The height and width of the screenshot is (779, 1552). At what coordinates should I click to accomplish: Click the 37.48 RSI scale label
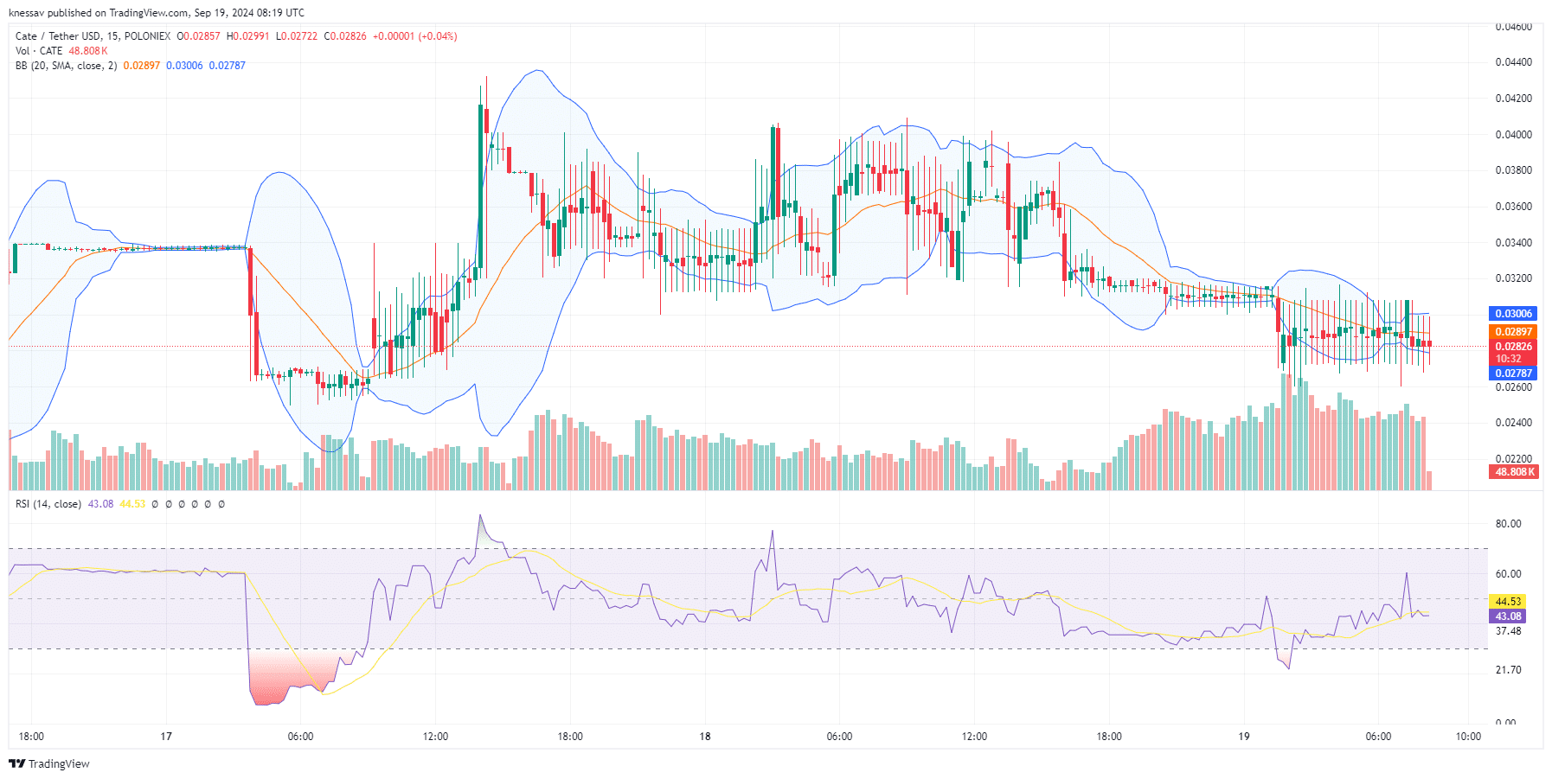(1508, 631)
